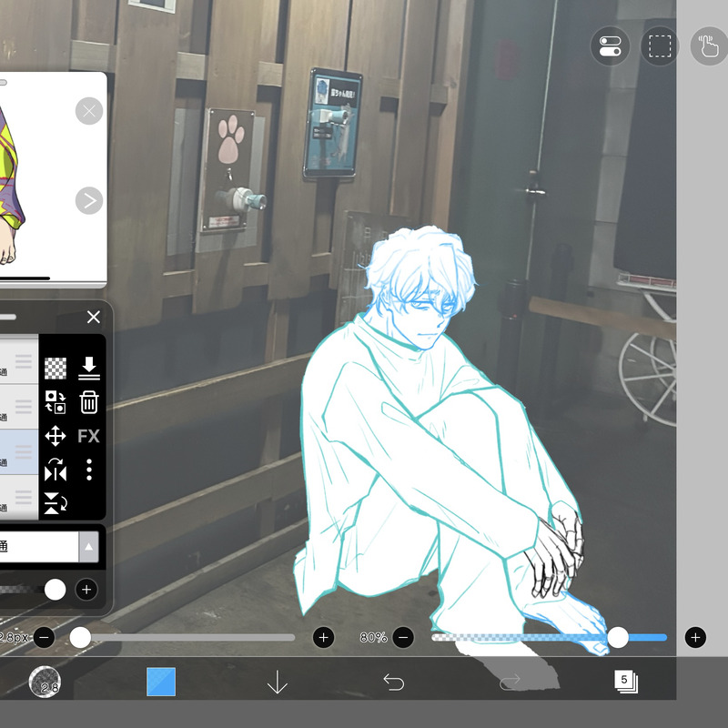Tap the checkered clear layer icon
This screenshot has height=728, width=728.
click(x=56, y=369)
